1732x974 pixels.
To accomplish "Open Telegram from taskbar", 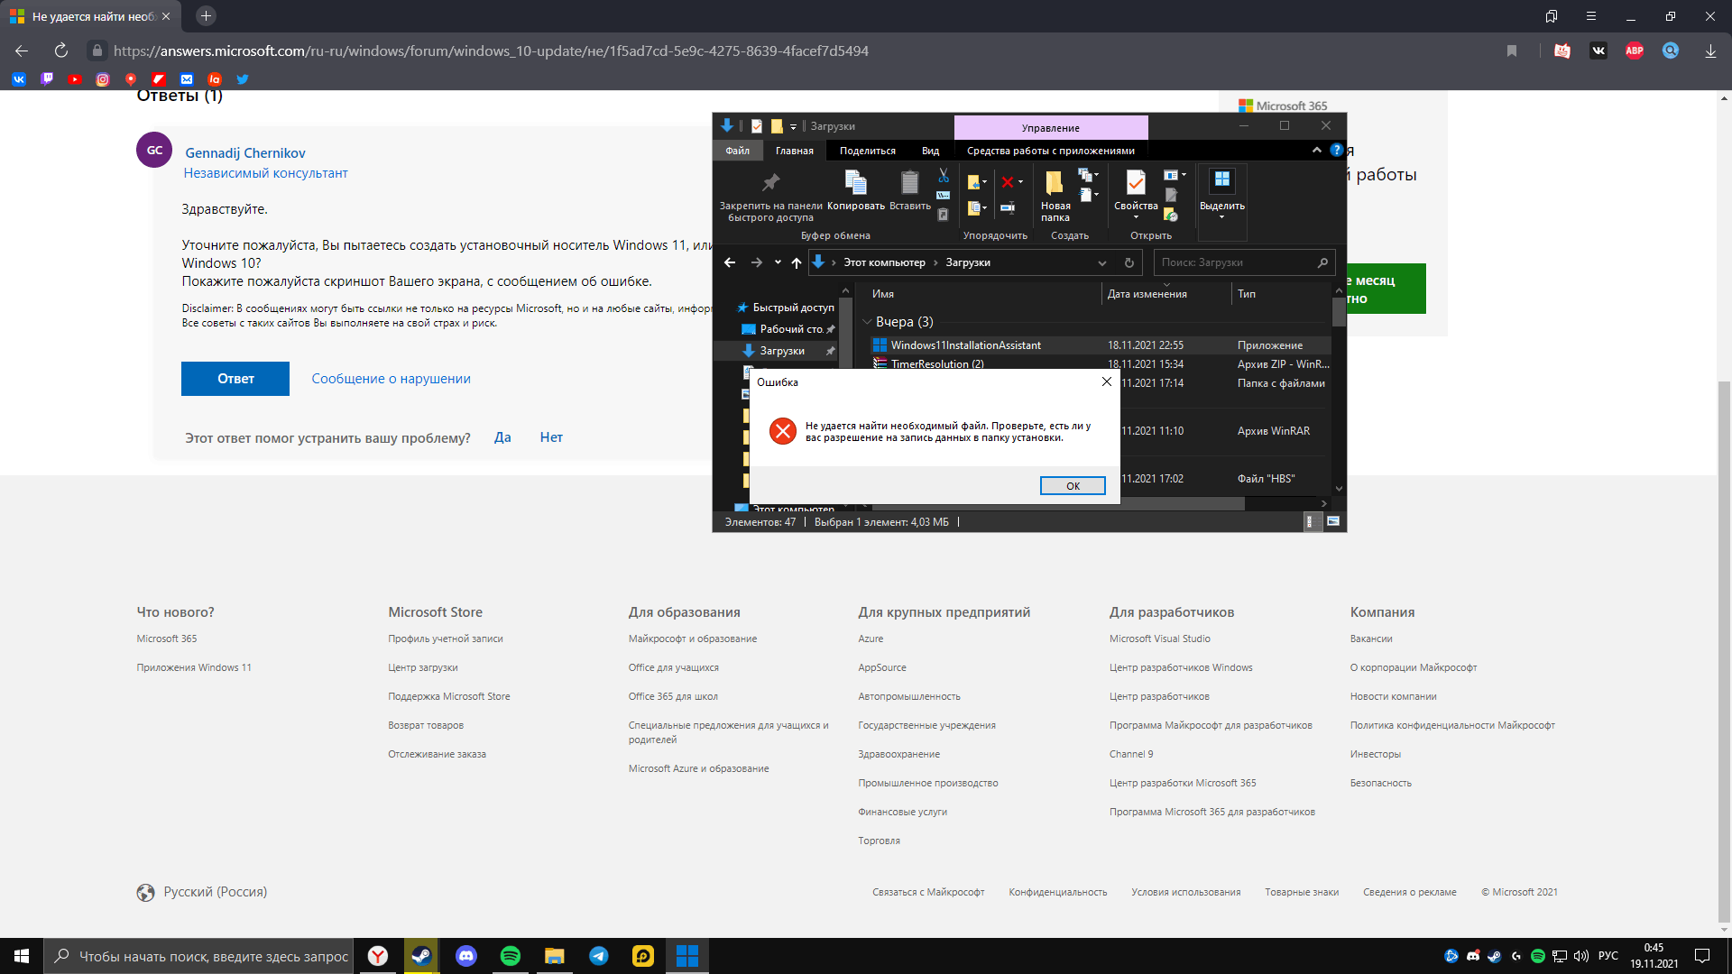I will (598, 956).
